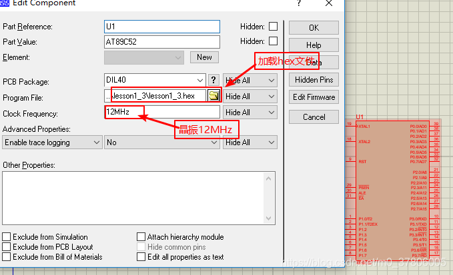Open Hide All dropdown for Clock Frequency
Viewport: 453px width, 275px height.
click(250, 113)
